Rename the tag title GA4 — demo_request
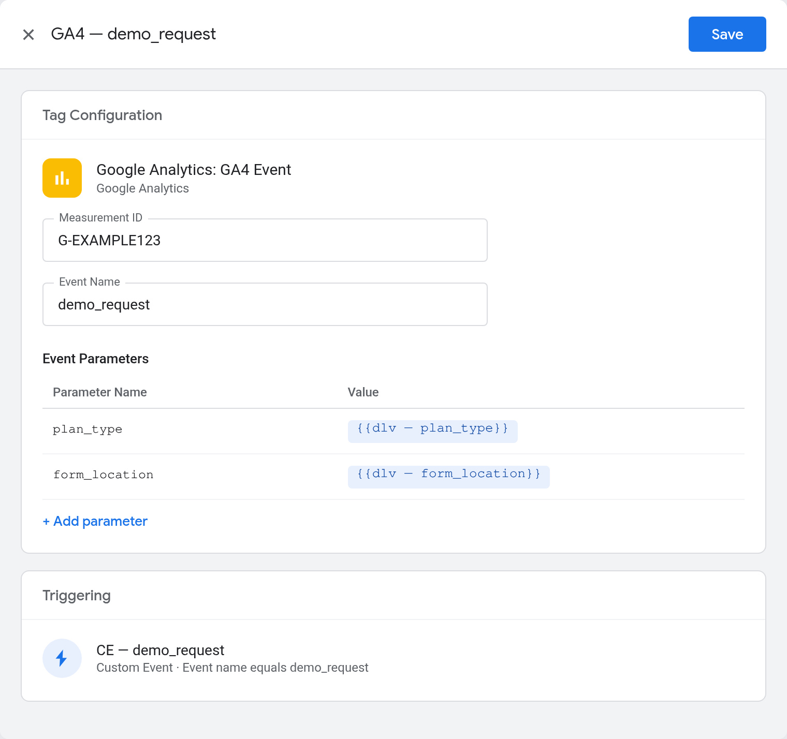The height and width of the screenshot is (739, 787). (134, 34)
